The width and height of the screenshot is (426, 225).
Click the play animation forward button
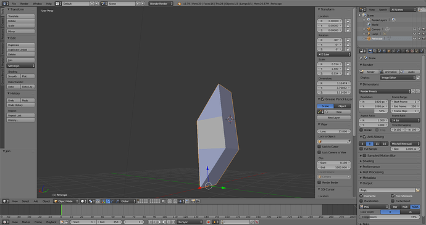(164, 222)
